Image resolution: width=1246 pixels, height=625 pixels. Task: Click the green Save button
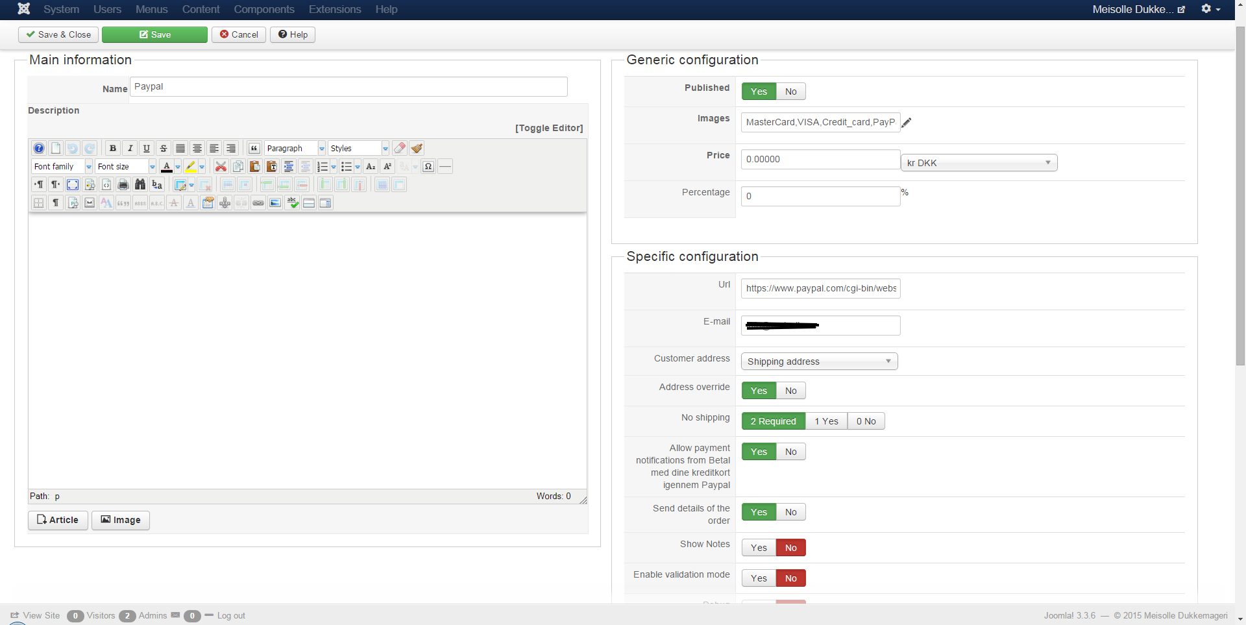(154, 34)
